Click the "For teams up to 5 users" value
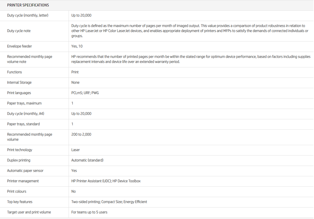Viewport: 314px width, 219px height. (x=89, y=212)
